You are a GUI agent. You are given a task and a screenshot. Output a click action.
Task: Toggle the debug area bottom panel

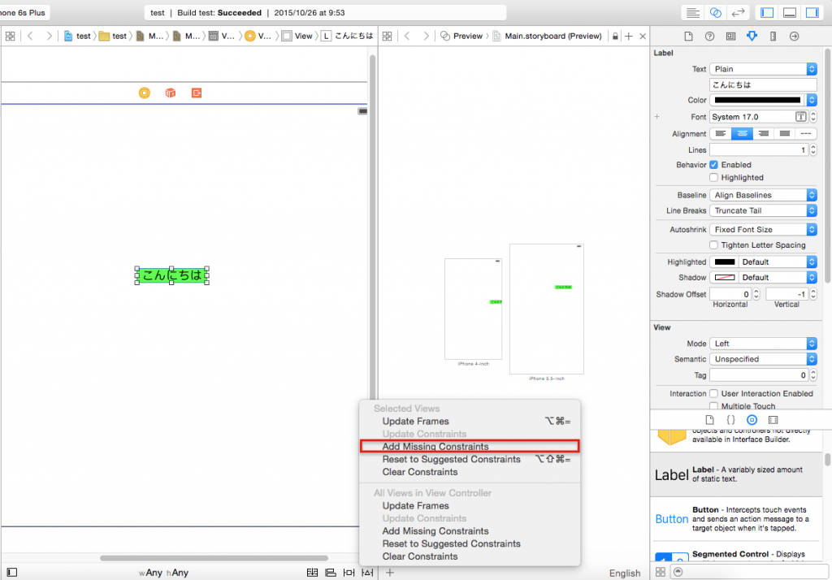789,13
